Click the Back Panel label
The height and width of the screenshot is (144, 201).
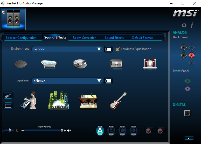pyautogui.click(x=181, y=37)
